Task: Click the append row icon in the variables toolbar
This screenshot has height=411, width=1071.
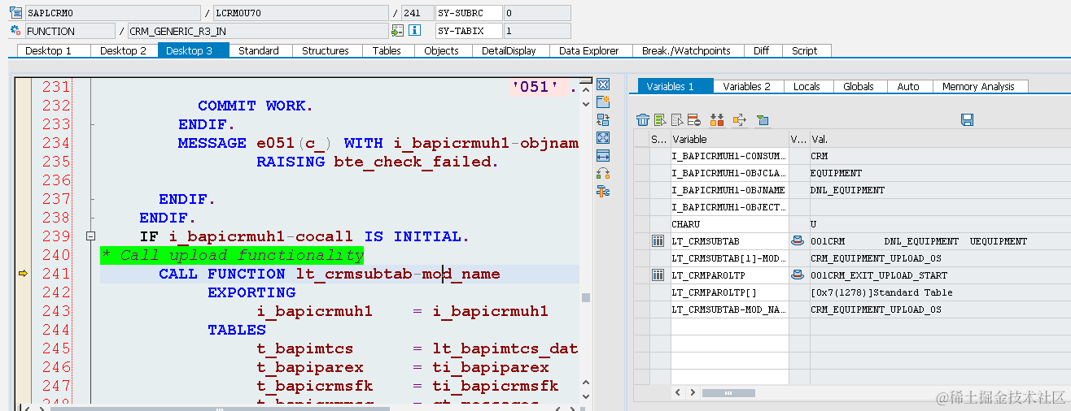Action: point(678,120)
